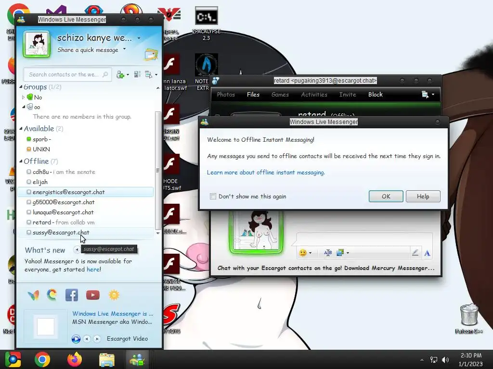Open the quick message dropdown arrow

[x=124, y=49]
